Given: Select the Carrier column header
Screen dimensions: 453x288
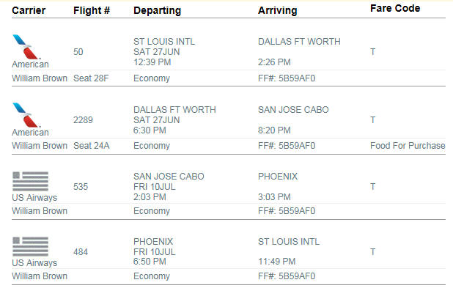Looking at the screenshot, I should tap(29, 10).
